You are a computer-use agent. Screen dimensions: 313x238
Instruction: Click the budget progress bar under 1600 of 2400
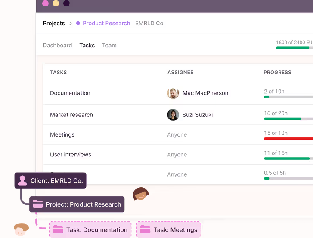tap(294, 48)
